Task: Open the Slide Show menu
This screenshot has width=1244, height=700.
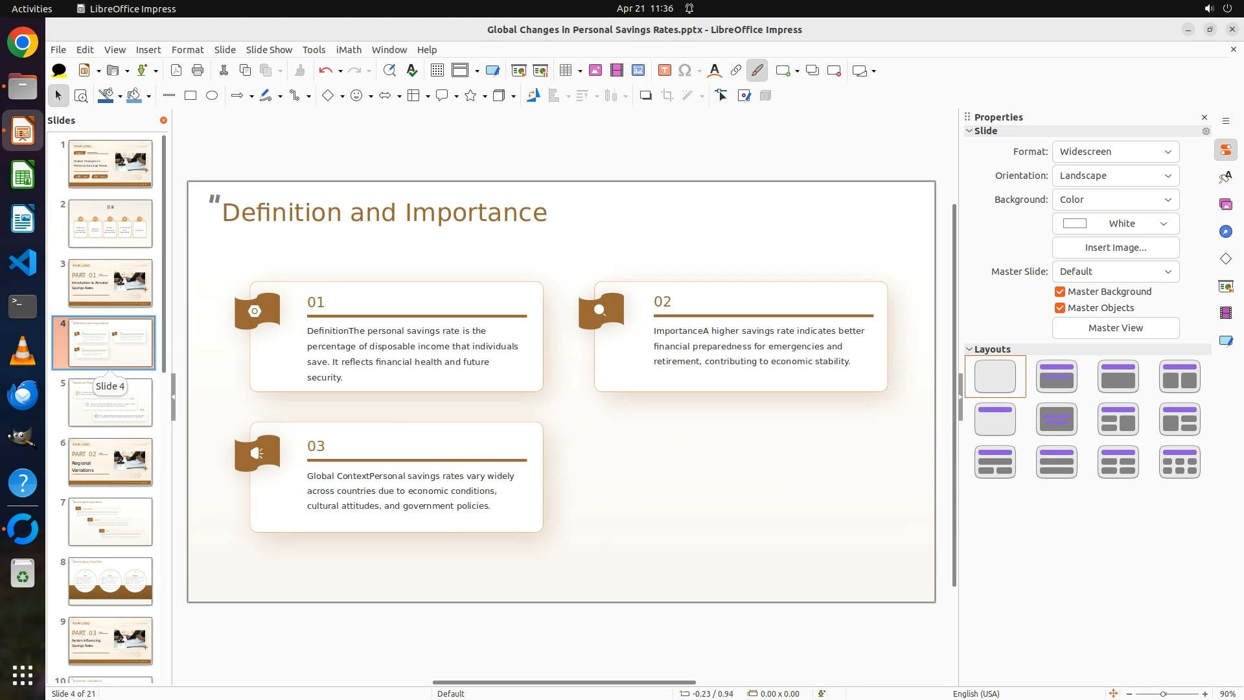Action: [x=269, y=50]
